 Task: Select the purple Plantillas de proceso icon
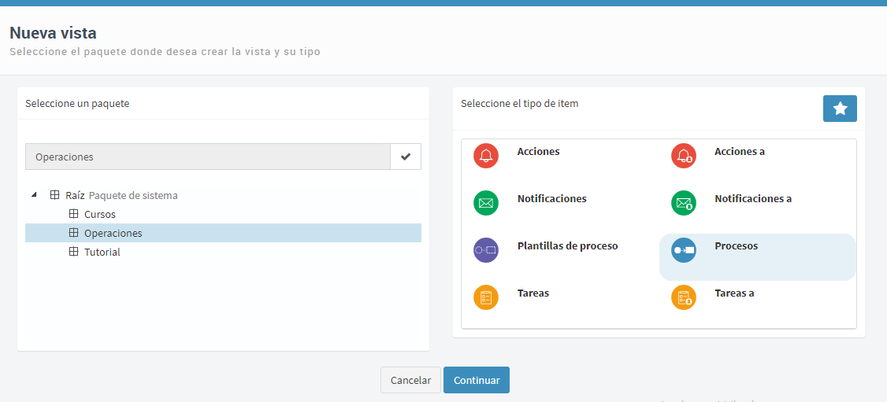click(485, 250)
